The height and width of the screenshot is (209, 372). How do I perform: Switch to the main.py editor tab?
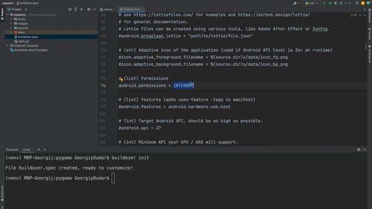pyautogui.click(x=106, y=9)
